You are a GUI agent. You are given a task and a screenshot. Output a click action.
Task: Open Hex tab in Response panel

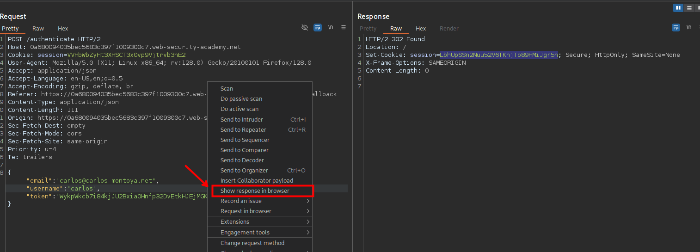click(x=421, y=29)
